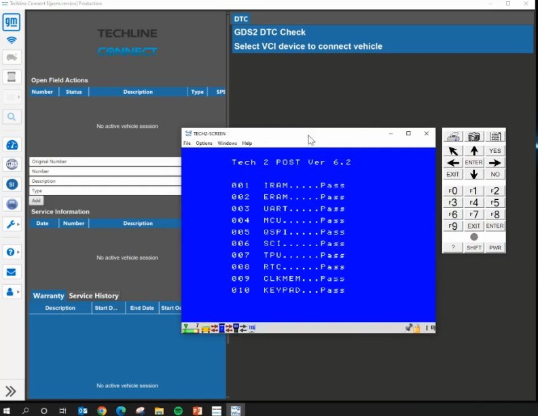
Task: Open Spotify from the taskbar
Action: coord(179,411)
